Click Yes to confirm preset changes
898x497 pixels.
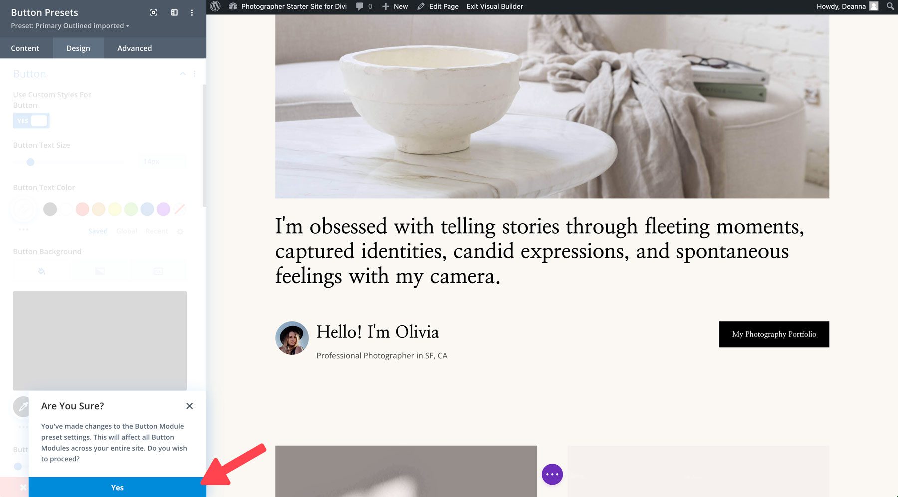117,487
